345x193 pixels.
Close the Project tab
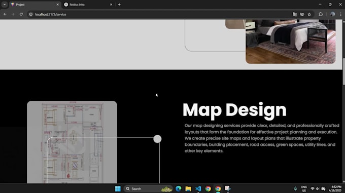click(x=58, y=5)
